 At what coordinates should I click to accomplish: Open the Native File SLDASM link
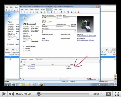(86, 36)
